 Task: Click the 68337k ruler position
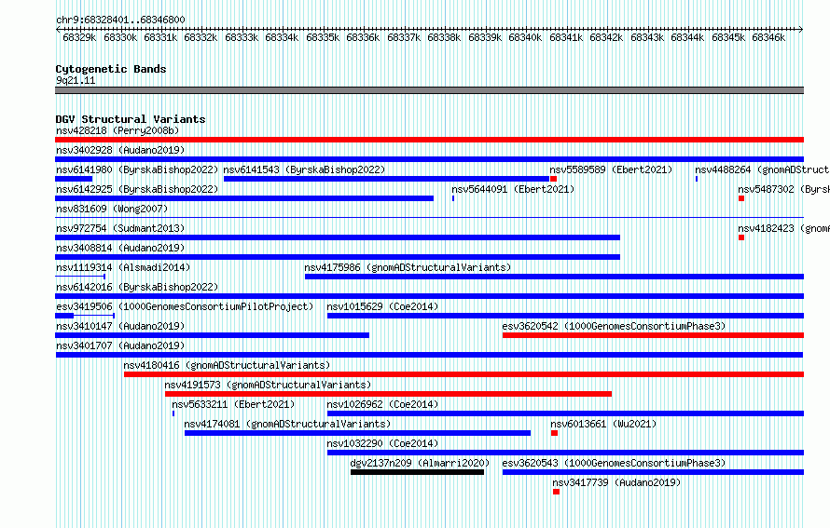404,37
